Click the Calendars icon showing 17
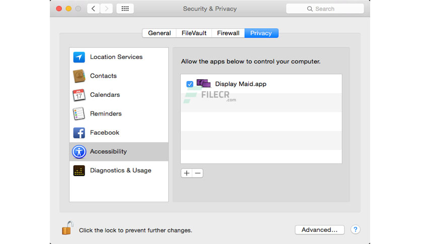 [x=79, y=95]
